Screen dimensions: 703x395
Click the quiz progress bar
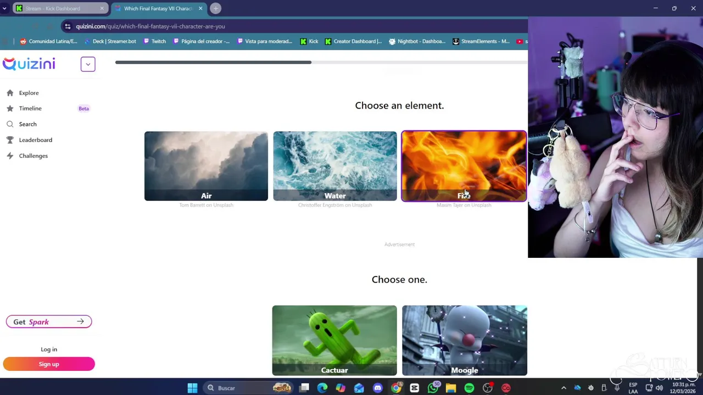pos(321,62)
